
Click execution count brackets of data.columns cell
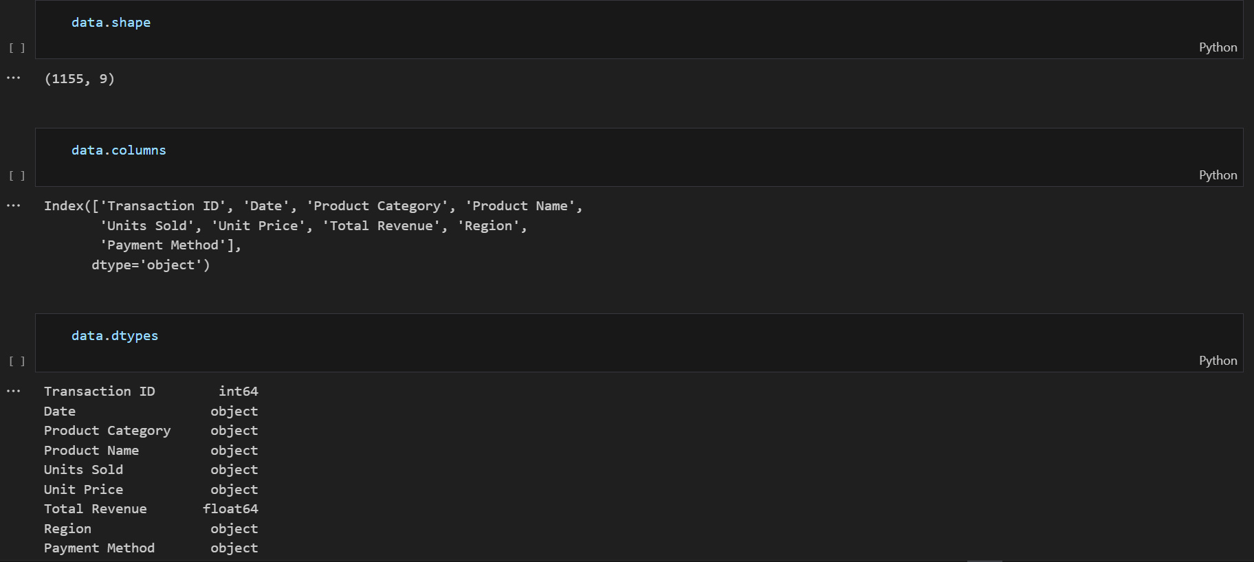(x=17, y=176)
